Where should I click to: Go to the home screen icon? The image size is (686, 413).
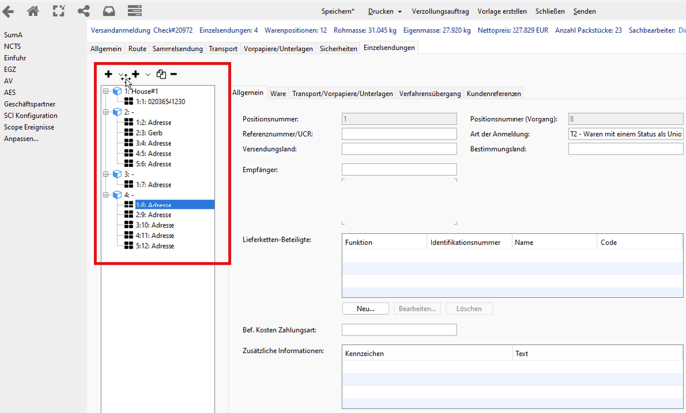33,11
